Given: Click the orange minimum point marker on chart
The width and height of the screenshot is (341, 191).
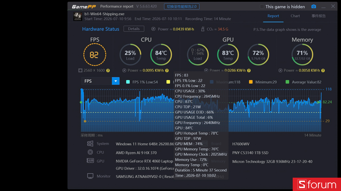Looking at the screenshot, I should tap(85, 121).
